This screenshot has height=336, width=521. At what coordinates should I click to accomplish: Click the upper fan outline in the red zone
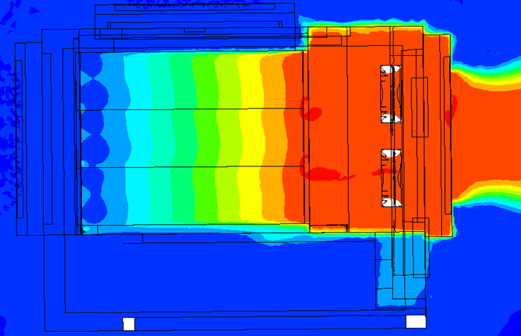tap(391, 94)
